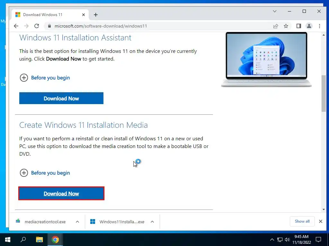Show hidden system tray icons

pyautogui.click(x=272, y=240)
